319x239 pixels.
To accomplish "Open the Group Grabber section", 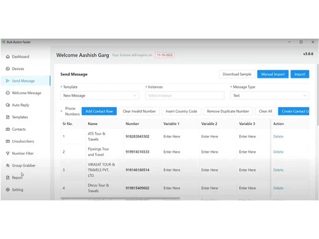I will point(24,166).
